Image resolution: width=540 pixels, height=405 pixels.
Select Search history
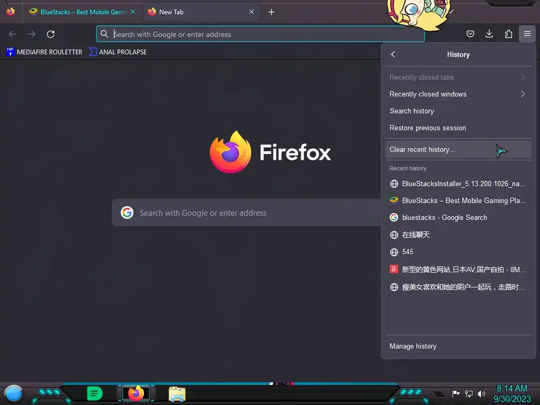458,111
